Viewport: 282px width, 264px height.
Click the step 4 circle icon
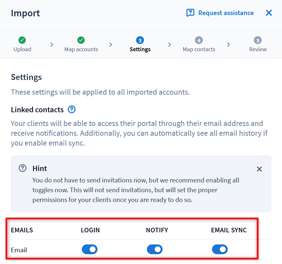pos(199,40)
